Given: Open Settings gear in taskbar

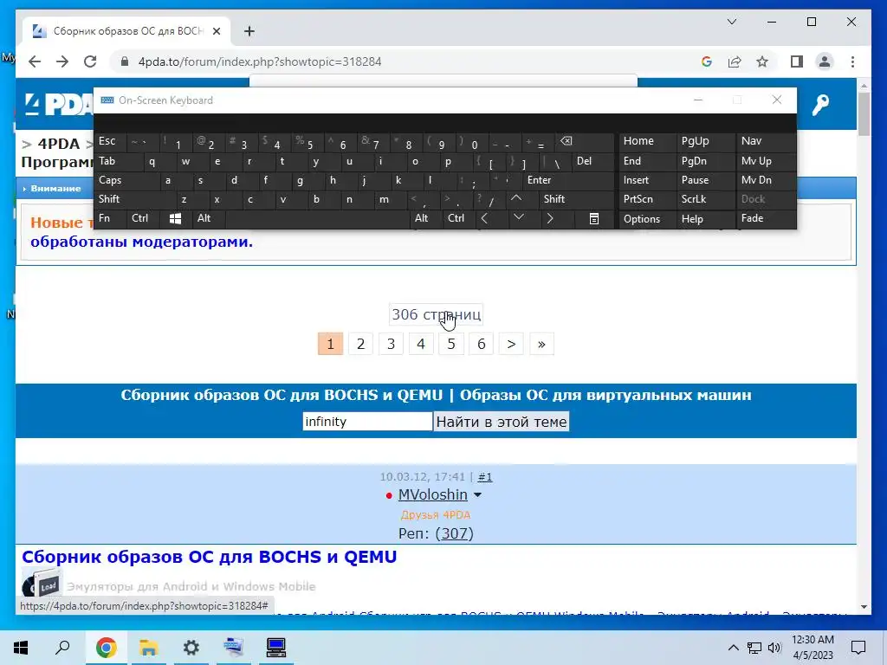Looking at the screenshot, I should point(191,648).
